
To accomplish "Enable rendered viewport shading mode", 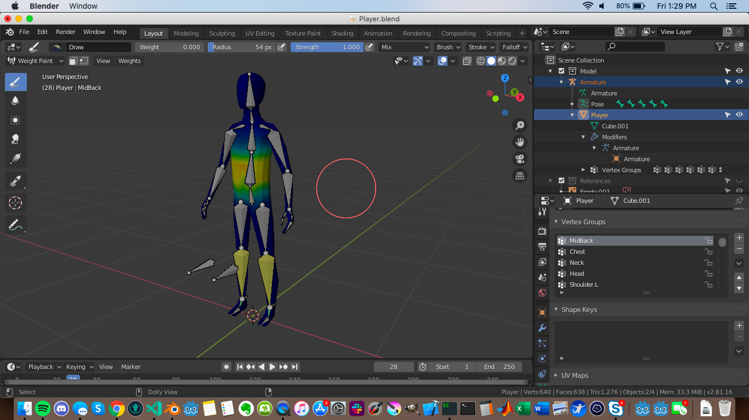I will point(512,61).
